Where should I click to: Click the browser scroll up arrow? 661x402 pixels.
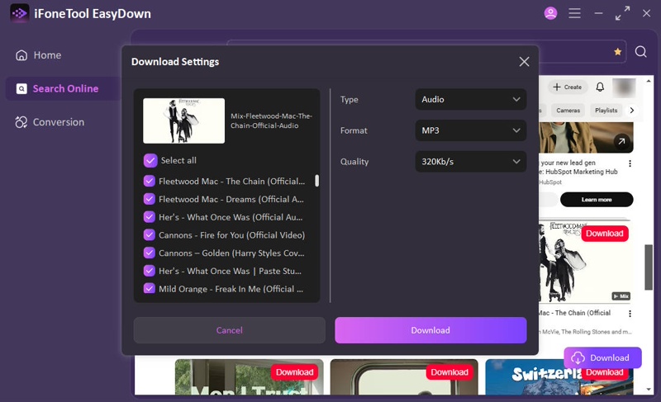coord(649,81)
